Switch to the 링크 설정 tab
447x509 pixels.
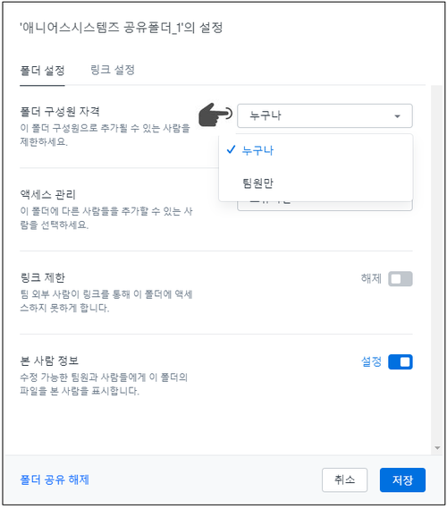[113, 70]
